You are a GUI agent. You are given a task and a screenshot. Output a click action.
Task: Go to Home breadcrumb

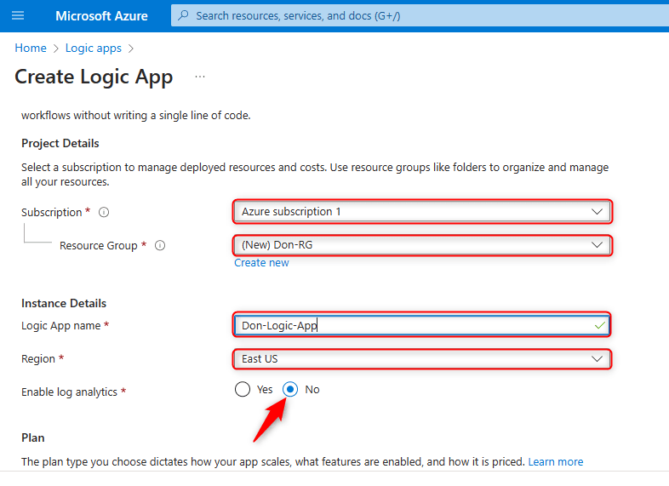(x=31, y=49)
